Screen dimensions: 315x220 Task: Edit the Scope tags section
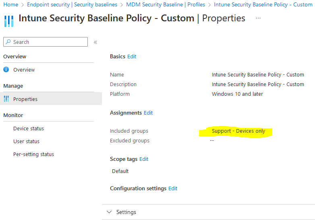click(x=144, y=159)
